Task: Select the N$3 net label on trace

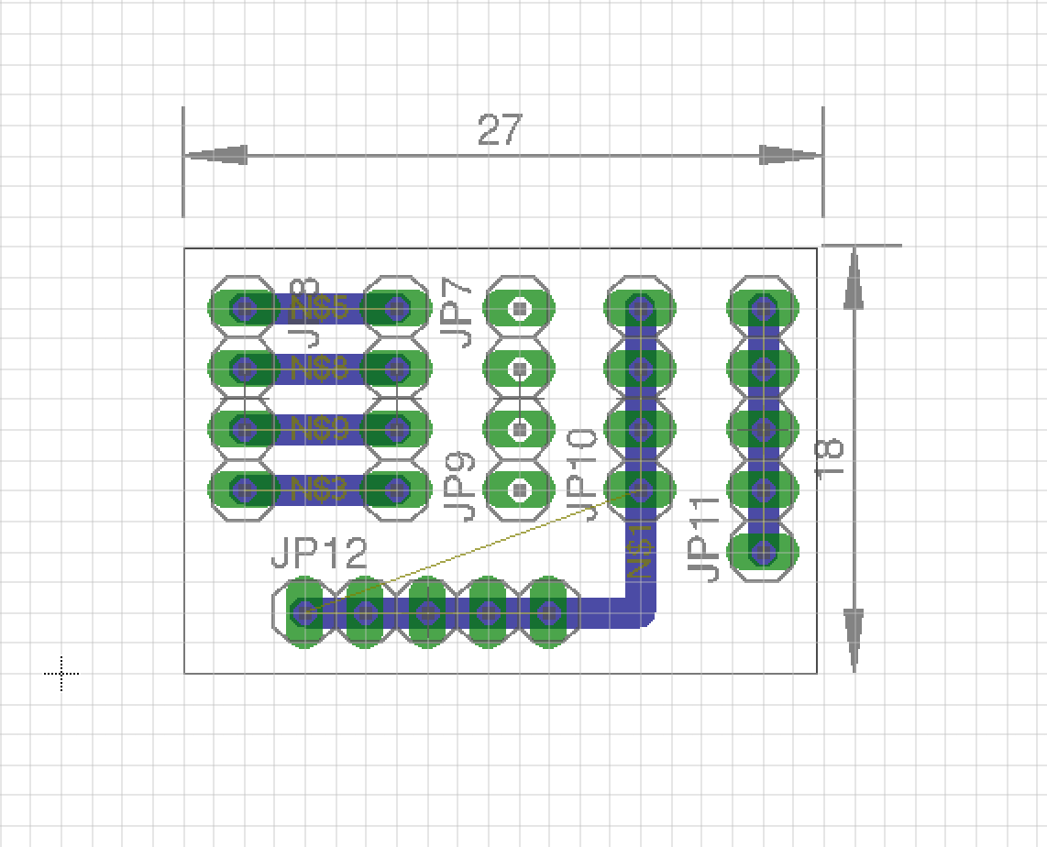Action: click(x=320, y=489)
